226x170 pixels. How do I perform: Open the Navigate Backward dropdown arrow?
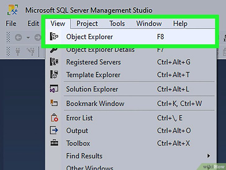[x=28, y=38]
